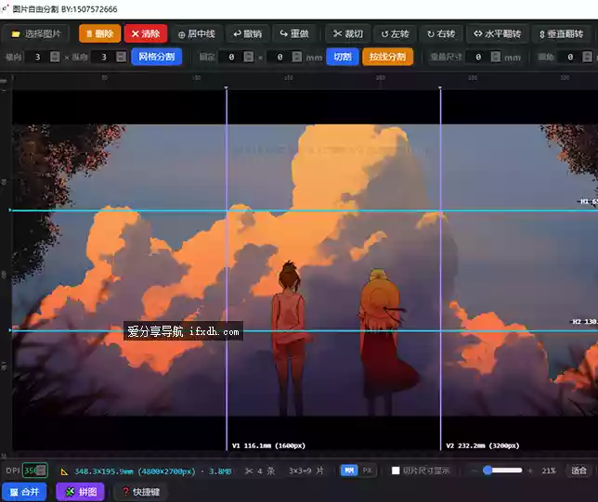Rotate image left with 左转

[x=395, y=34]
